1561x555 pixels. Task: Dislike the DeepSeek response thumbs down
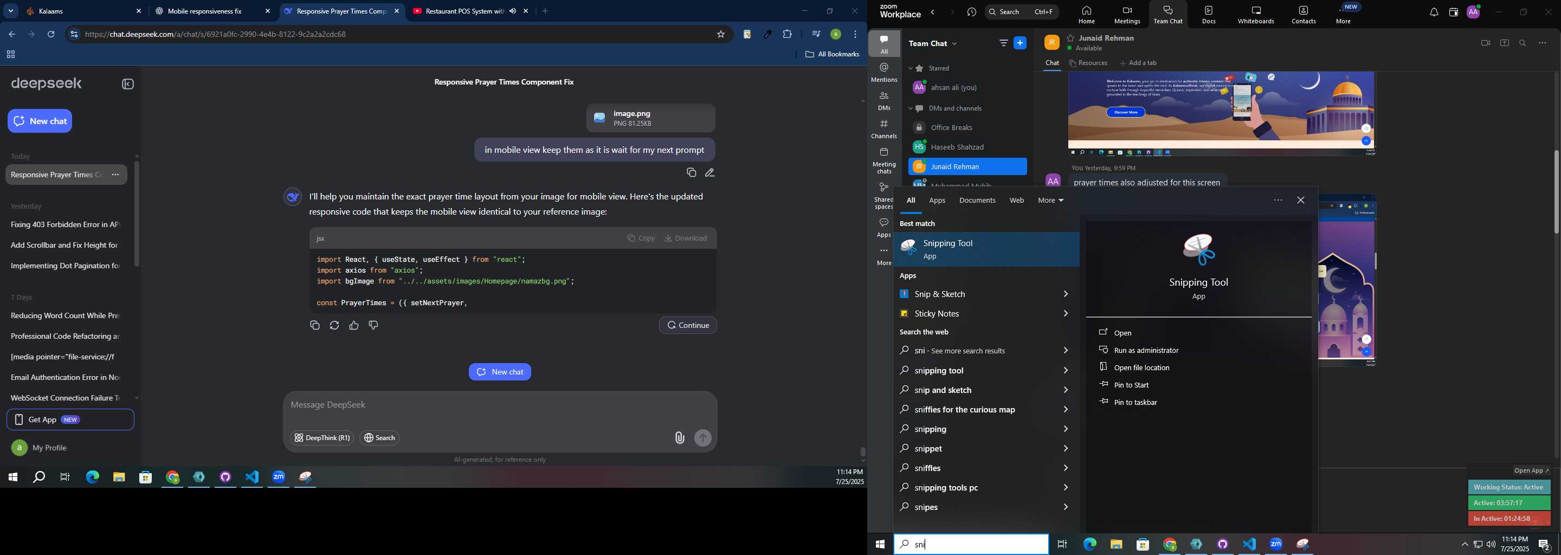coord(374,325)
